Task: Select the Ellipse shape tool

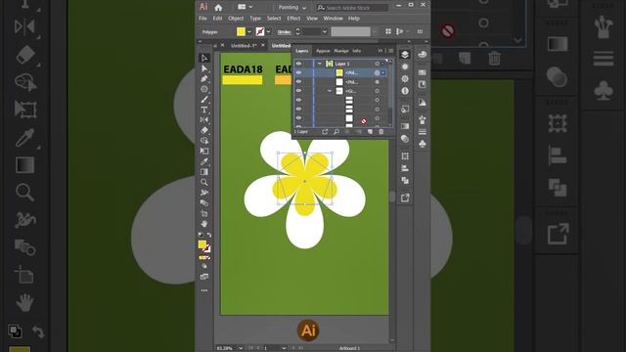Action: [x=204, y=89]
